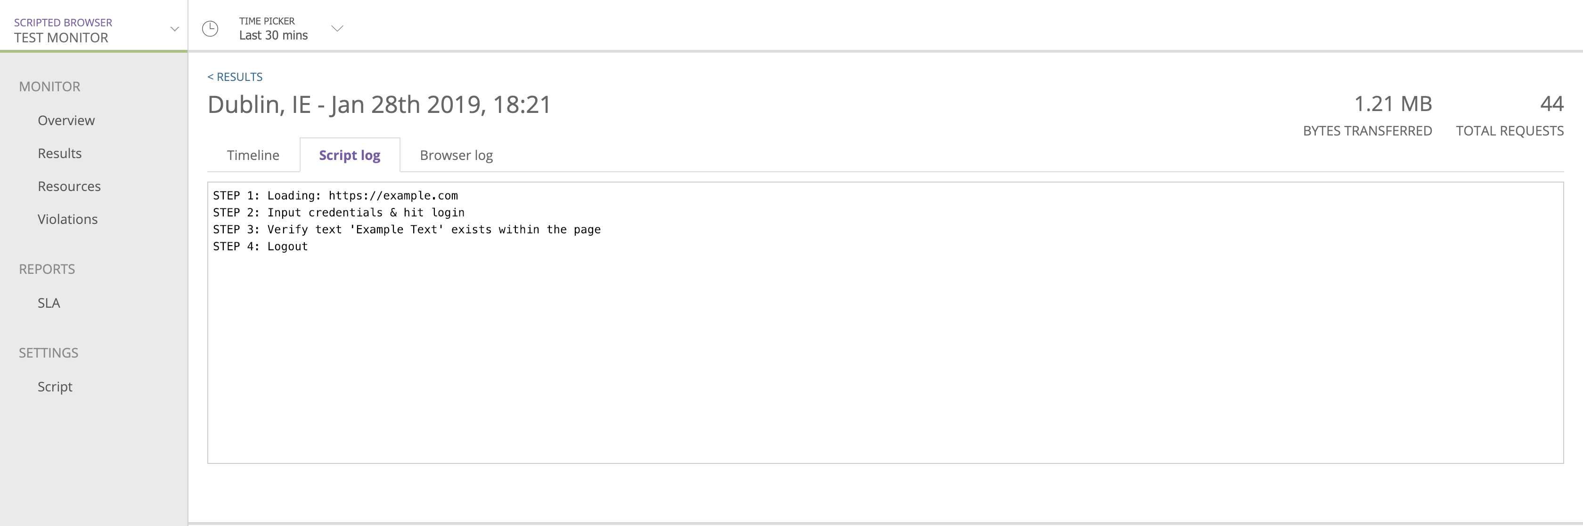Open Resources in the sidebar
Screen dimensions: 1583x526
pyautogui.click(x=69, y=187)
